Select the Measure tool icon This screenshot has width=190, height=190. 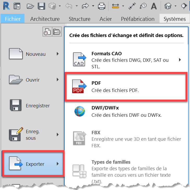pyautogui.click(x=115, y=6)
